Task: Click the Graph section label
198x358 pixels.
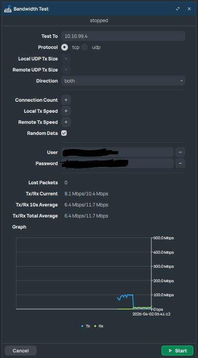Action: pyautogui.click(x=19, y=227)
